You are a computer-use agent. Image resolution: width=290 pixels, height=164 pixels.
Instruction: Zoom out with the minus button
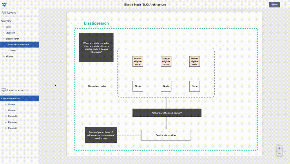tap(280, 154)
